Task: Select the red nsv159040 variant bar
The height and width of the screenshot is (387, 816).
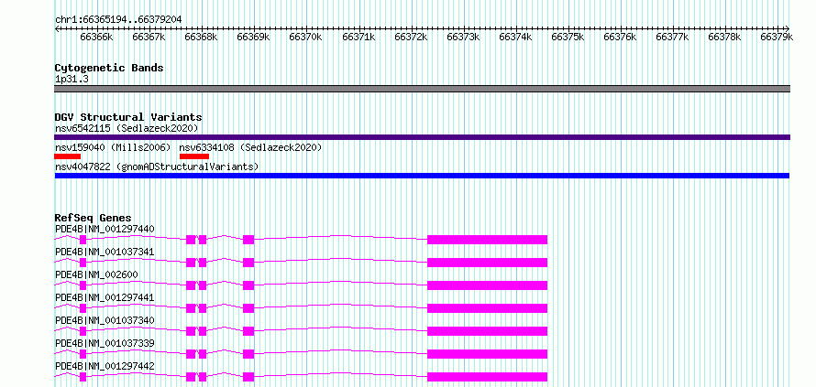Action: [x=67, y=156]
